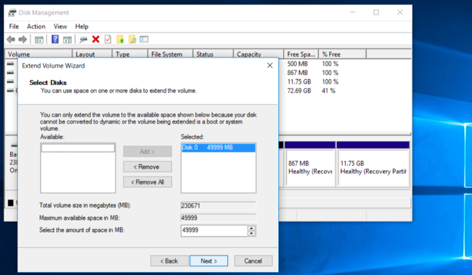Close the Extend Volume Wizard dialog
This screenshot has height=275, width=472.
(x=270, y=65)
